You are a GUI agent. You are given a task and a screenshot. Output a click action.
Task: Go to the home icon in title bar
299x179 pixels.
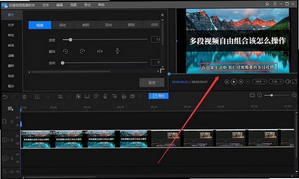click(267, 4)
